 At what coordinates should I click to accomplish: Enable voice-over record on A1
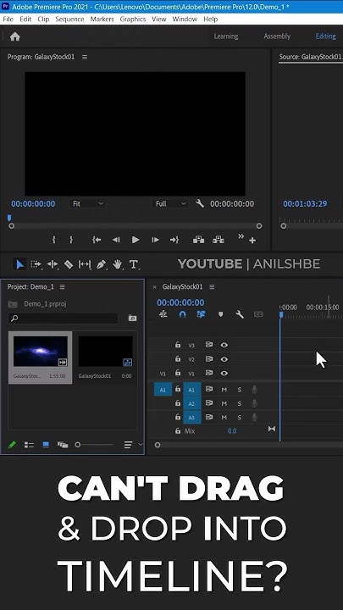254,390
